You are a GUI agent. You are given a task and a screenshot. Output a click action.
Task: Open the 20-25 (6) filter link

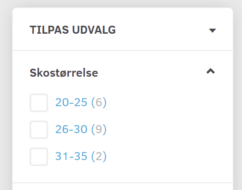click(81, 102)
